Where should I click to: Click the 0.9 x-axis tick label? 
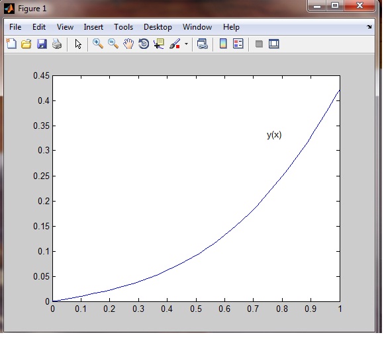tap(311, 309)
